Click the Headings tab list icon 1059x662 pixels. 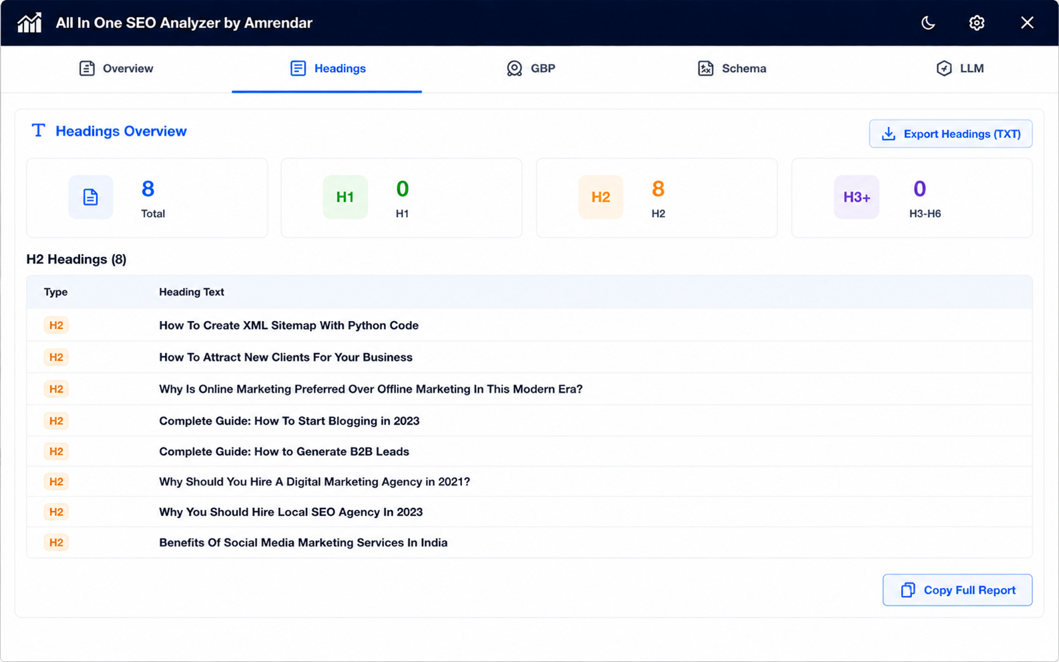pos(298,68)
